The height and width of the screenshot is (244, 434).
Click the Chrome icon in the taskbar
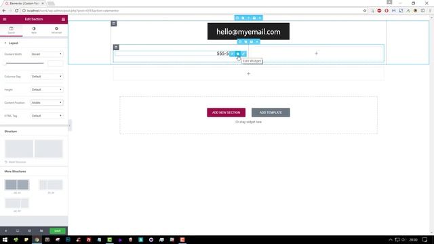(37, 239)
